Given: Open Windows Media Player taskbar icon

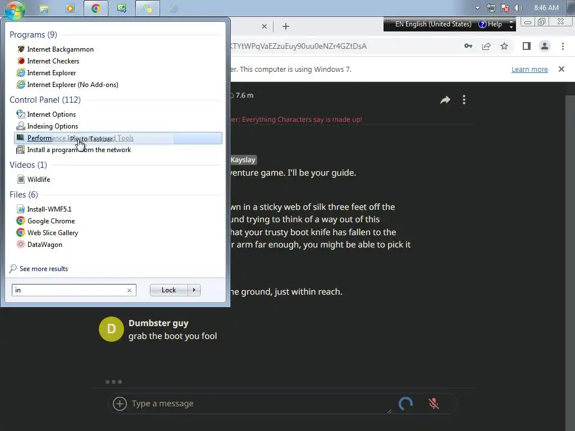Looking at the screenshot, I should (x=70, y=8).
